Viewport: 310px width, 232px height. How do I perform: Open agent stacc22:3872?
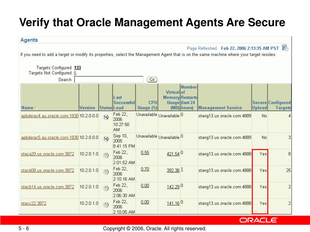(x=34, y=203)
